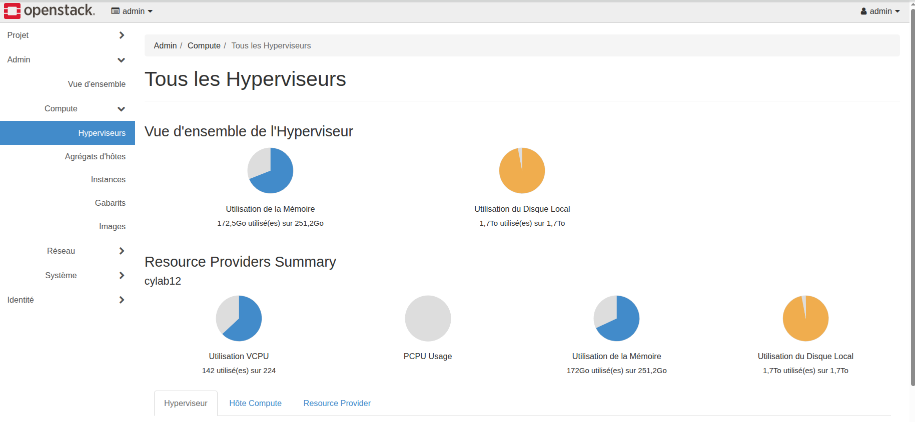Select the Hyperviseur tab

186,403
